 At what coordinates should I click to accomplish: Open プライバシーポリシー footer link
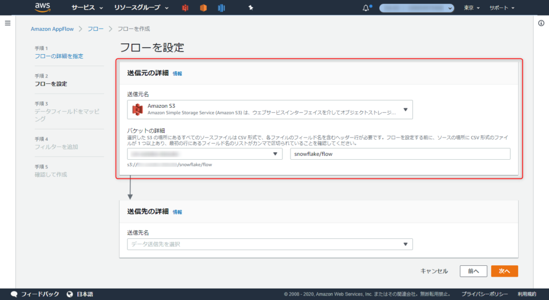click(x=484, y=294)
